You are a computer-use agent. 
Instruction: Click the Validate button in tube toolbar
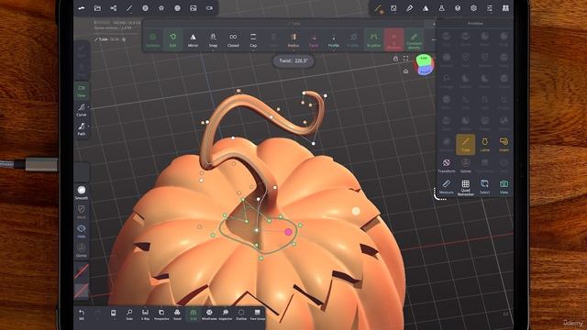[x=153, y=39]
